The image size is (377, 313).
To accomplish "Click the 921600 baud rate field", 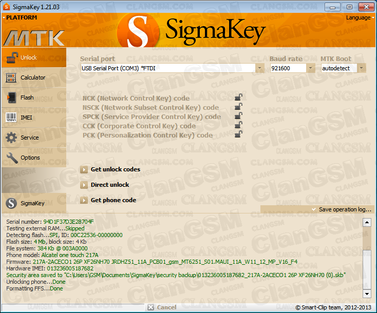I will pos(288,68).
